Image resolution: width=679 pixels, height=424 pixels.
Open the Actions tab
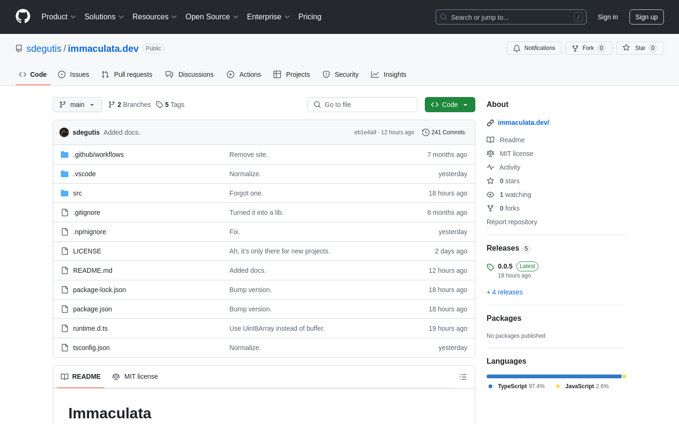click(x=244, y=74)
